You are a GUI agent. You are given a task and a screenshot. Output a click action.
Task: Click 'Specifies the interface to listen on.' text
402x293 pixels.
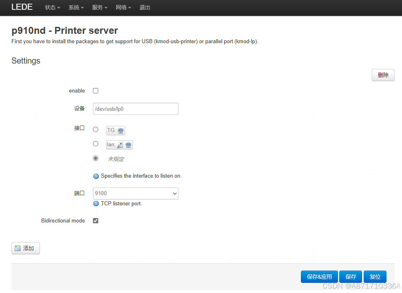tap(141, 176)
